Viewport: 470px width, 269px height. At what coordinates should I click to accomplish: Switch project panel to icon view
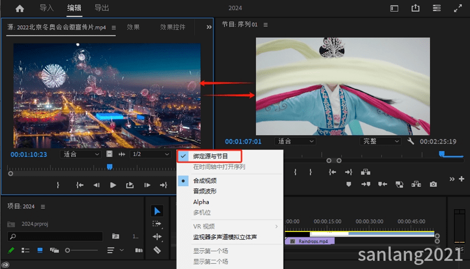[x=40, y=250]
